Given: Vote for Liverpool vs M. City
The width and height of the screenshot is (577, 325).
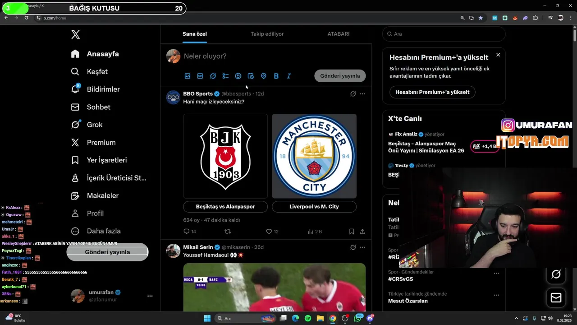Looking at the screenshot, I should 314,206.
